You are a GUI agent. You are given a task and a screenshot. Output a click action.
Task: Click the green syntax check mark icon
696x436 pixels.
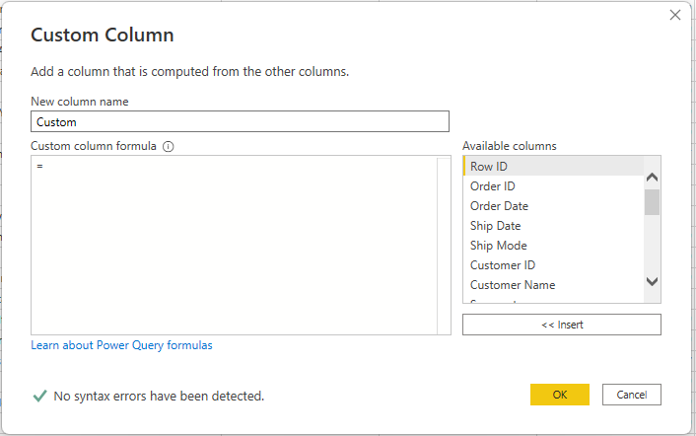39,396
